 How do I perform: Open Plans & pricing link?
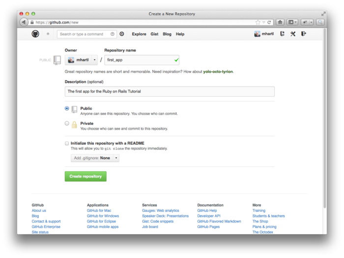coord(264,227)
